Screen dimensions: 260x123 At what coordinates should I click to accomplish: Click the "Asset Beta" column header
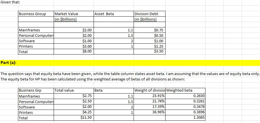pos(104,14)
